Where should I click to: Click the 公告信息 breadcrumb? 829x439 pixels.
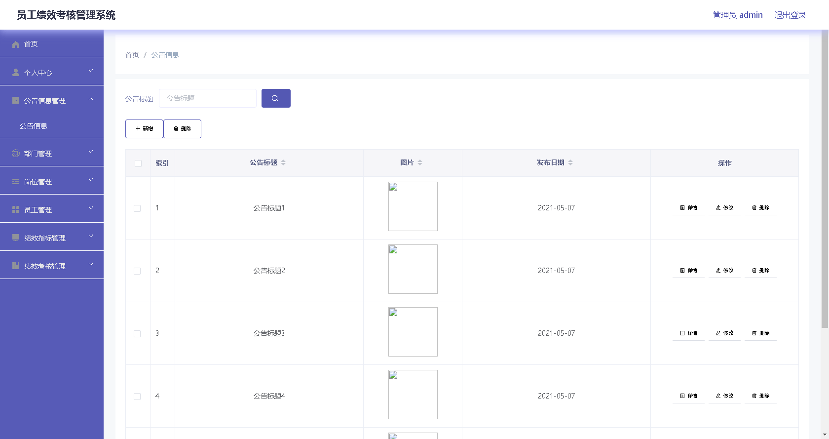pos(165,55)
